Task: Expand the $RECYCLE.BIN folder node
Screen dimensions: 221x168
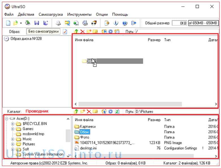Action: [x=13, y=124]
